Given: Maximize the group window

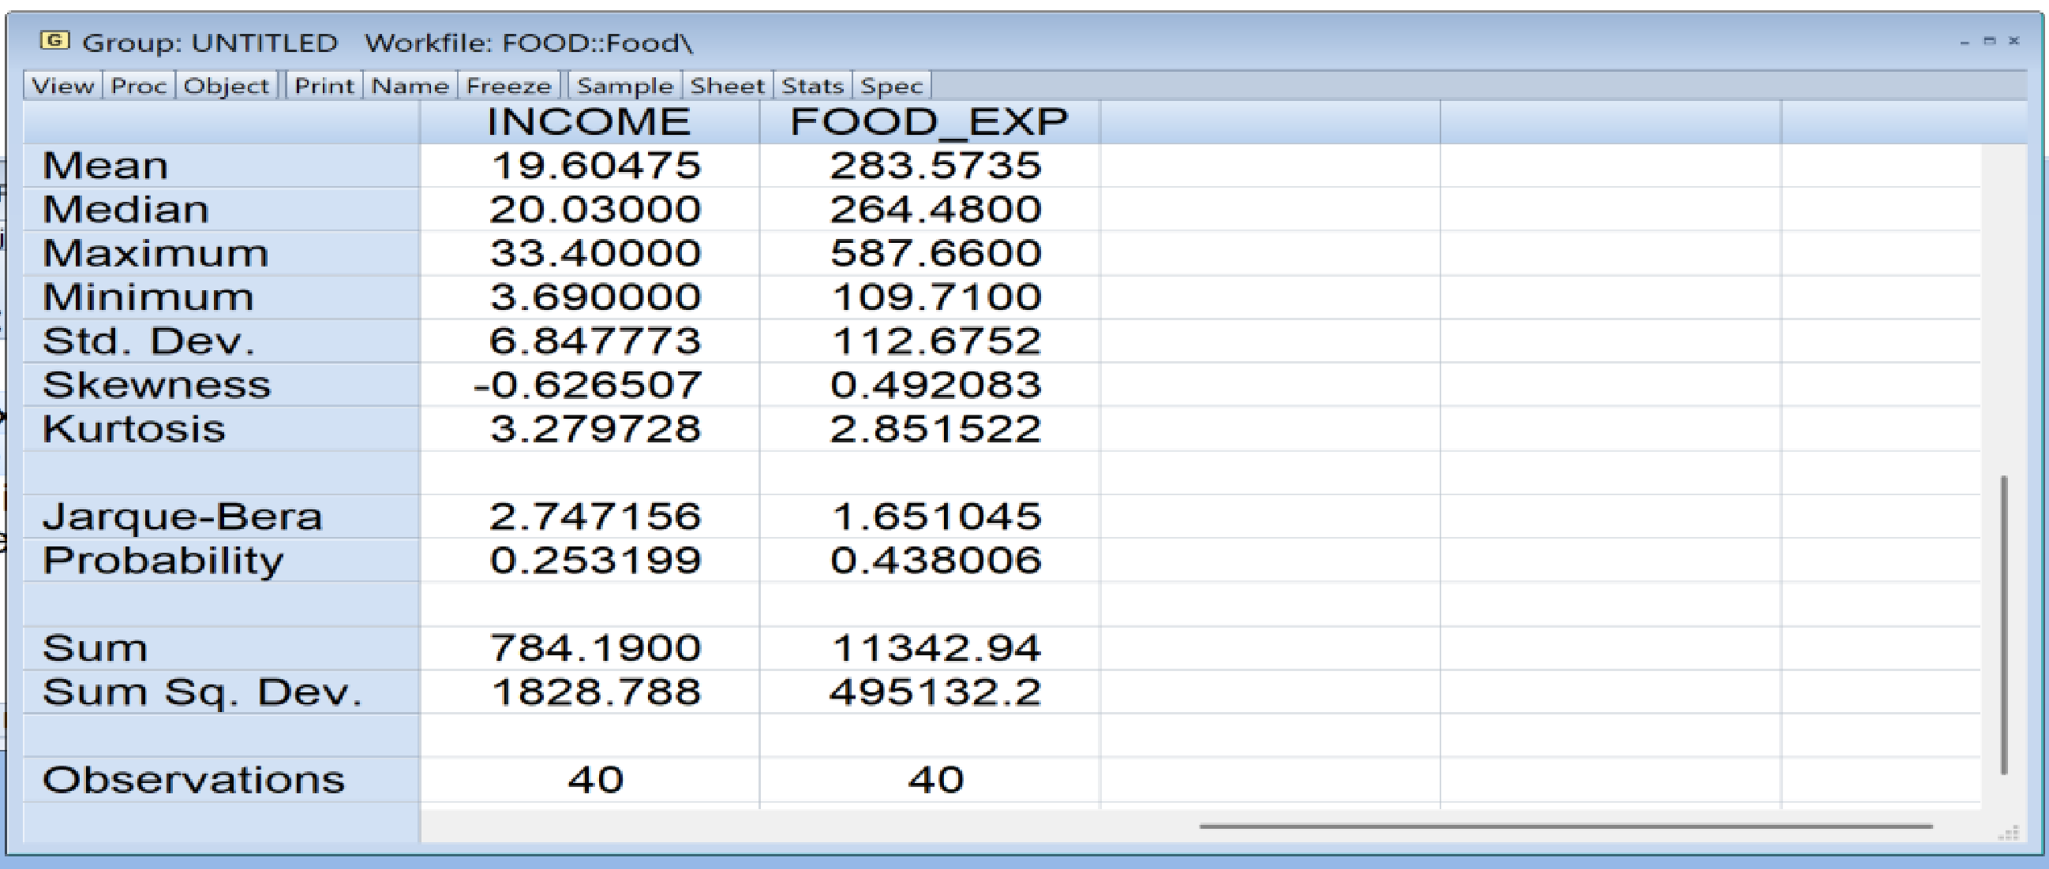Looking at the screenshot, I should (x=1989, y=40).
